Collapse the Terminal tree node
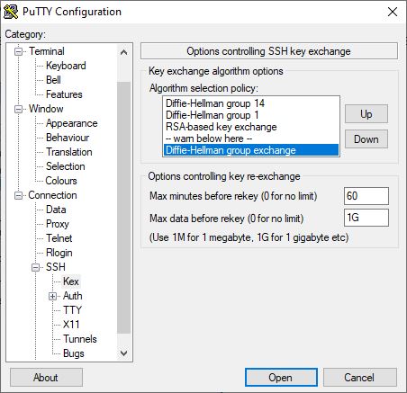Viewport: 407px width, 393px height. coord(19,51)
